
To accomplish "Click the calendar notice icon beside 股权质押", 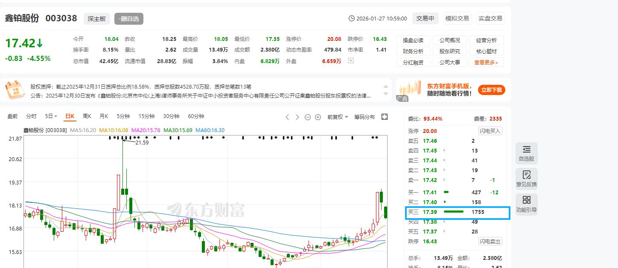I will (x=15, y=89).
